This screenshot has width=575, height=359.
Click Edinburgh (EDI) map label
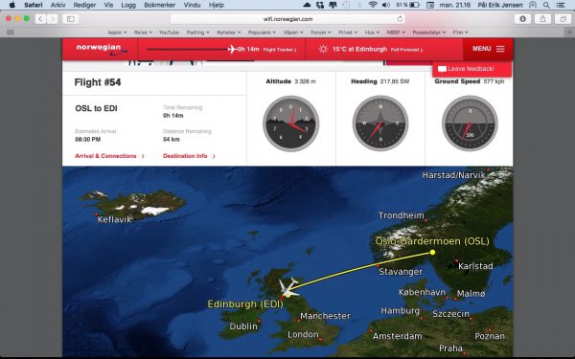[x=245, y=304]
